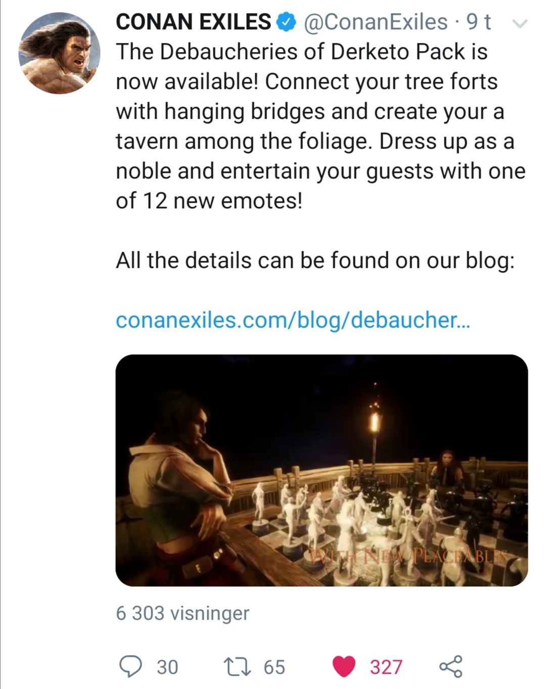Click the "of 12 new emotes!" line
546x689 pixels.
tap(209, 201)
